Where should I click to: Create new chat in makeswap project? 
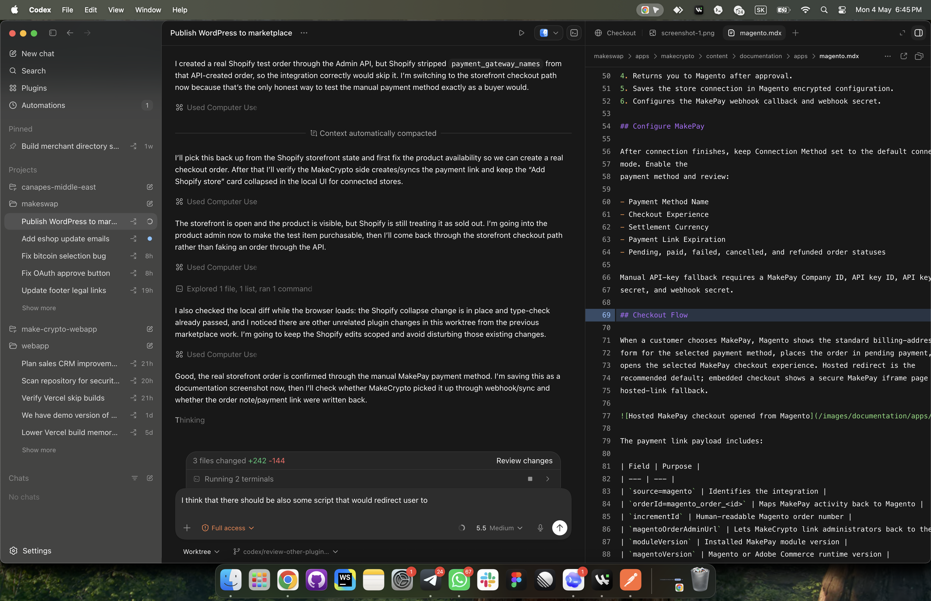(x=150, y=204)
